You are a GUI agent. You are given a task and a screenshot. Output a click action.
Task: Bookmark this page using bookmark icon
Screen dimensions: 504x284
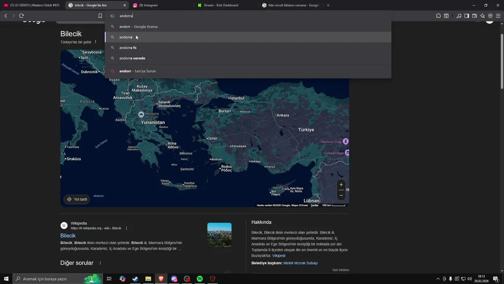point(100,16)
